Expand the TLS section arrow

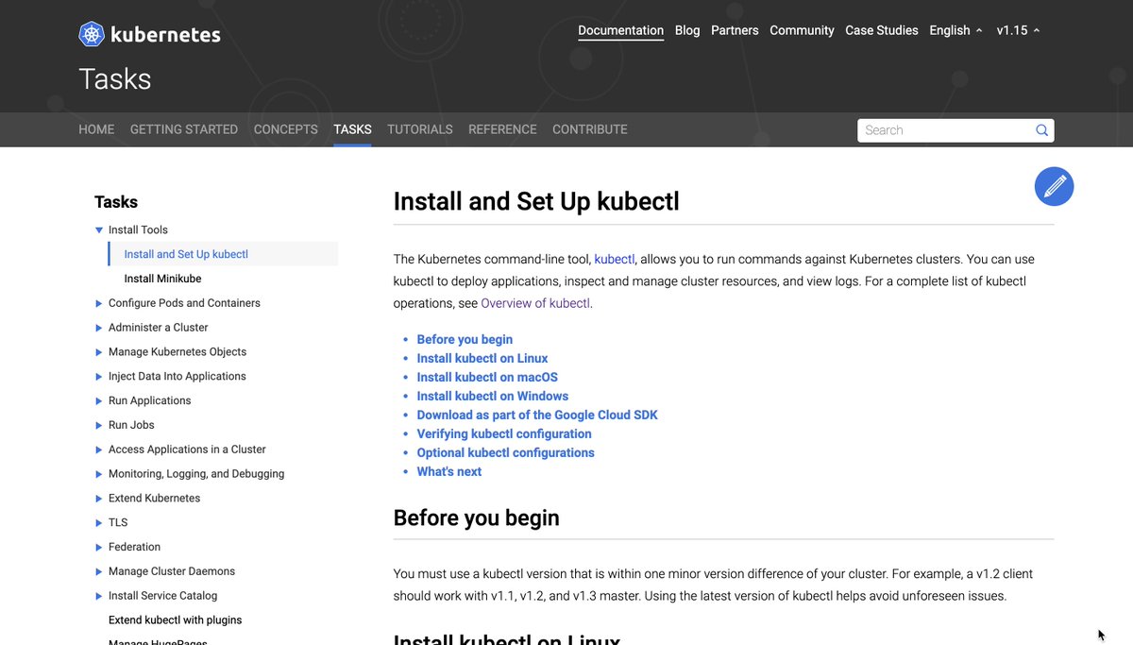click(x=99, y=523)
